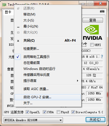Toggle the CUDA checkbox
This screenshot has width=109, height=126.
tap(44, 112)
